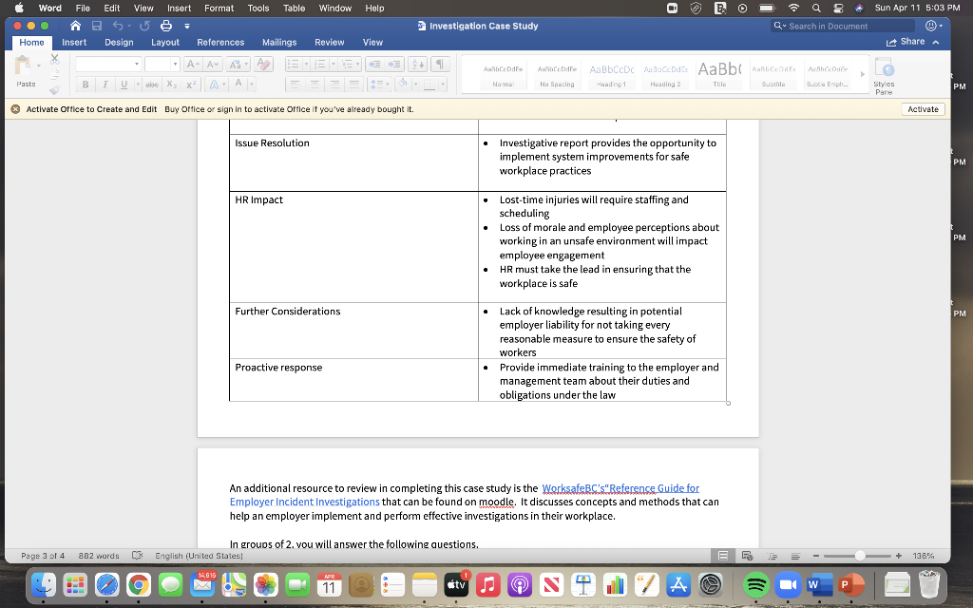Expand the Share options chevron
This screenshot has width=973, height=608.
pos(936,42)
